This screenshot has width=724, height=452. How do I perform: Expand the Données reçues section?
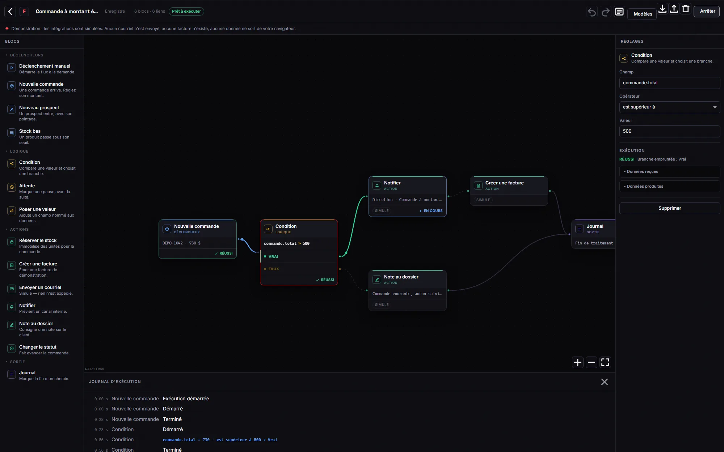coord(670,171)
